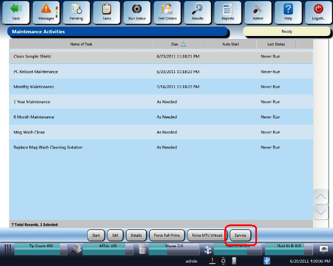Click the scroll down arrow button
Screen dimensions: 333x266
pos(321,211)
